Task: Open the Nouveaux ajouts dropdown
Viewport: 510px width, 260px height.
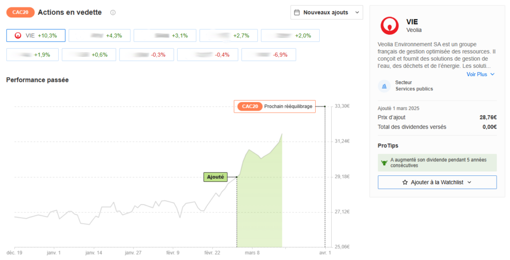Action: [x=327, y=12]
